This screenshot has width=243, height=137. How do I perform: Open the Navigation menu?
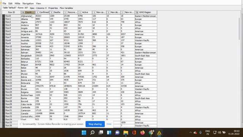click(x=28, y=3)
